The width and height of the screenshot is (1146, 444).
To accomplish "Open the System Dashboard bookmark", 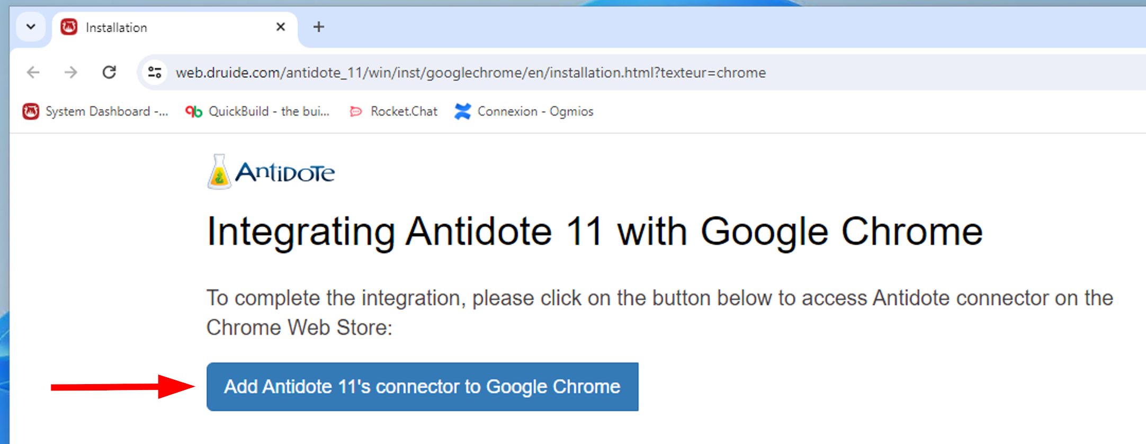I will 106,111.
